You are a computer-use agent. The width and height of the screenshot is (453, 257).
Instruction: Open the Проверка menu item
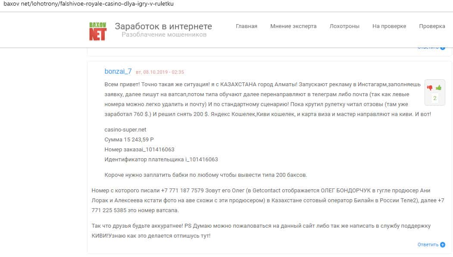pyautogui.click(x=432, y=26)
